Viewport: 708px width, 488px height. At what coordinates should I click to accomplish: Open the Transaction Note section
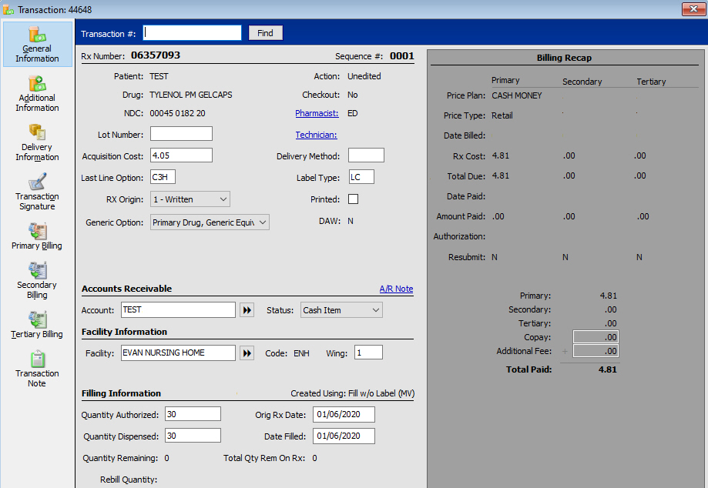(37, 369)
